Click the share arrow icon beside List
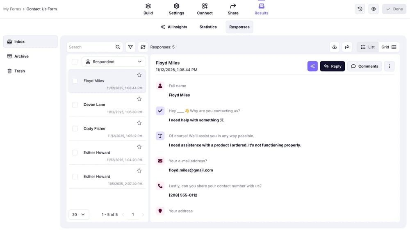 347,47
